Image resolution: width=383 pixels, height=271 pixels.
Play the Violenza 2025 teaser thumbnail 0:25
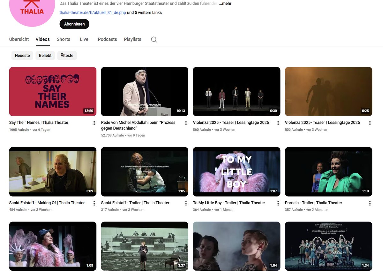328,91
